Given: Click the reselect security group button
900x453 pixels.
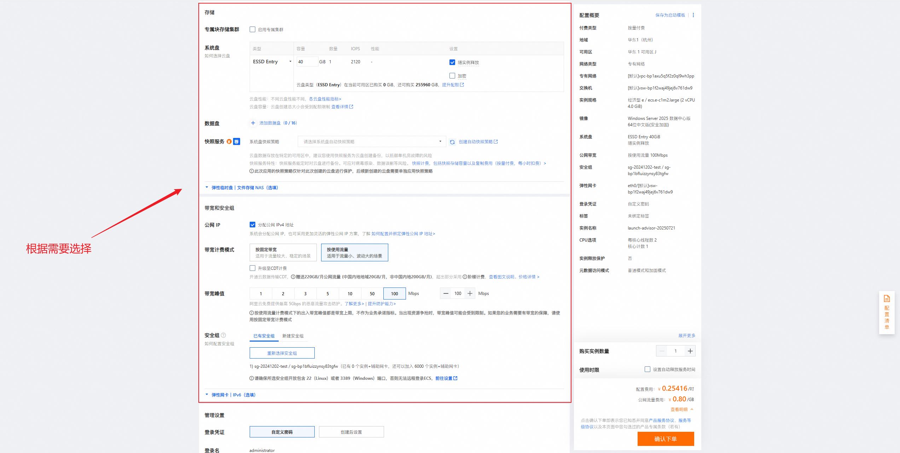Looking at the screenshot, I should tap(282, 353).
